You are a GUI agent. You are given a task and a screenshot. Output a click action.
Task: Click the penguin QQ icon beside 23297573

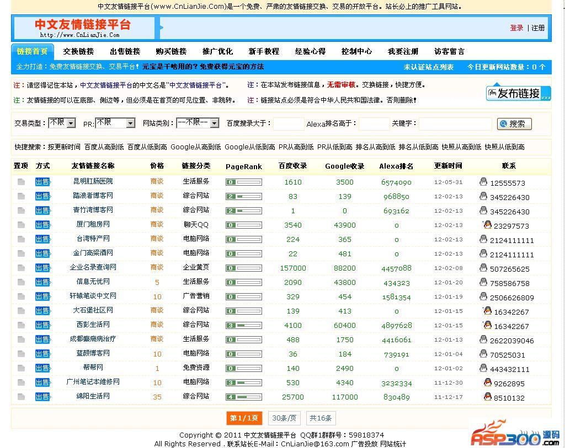487,224
